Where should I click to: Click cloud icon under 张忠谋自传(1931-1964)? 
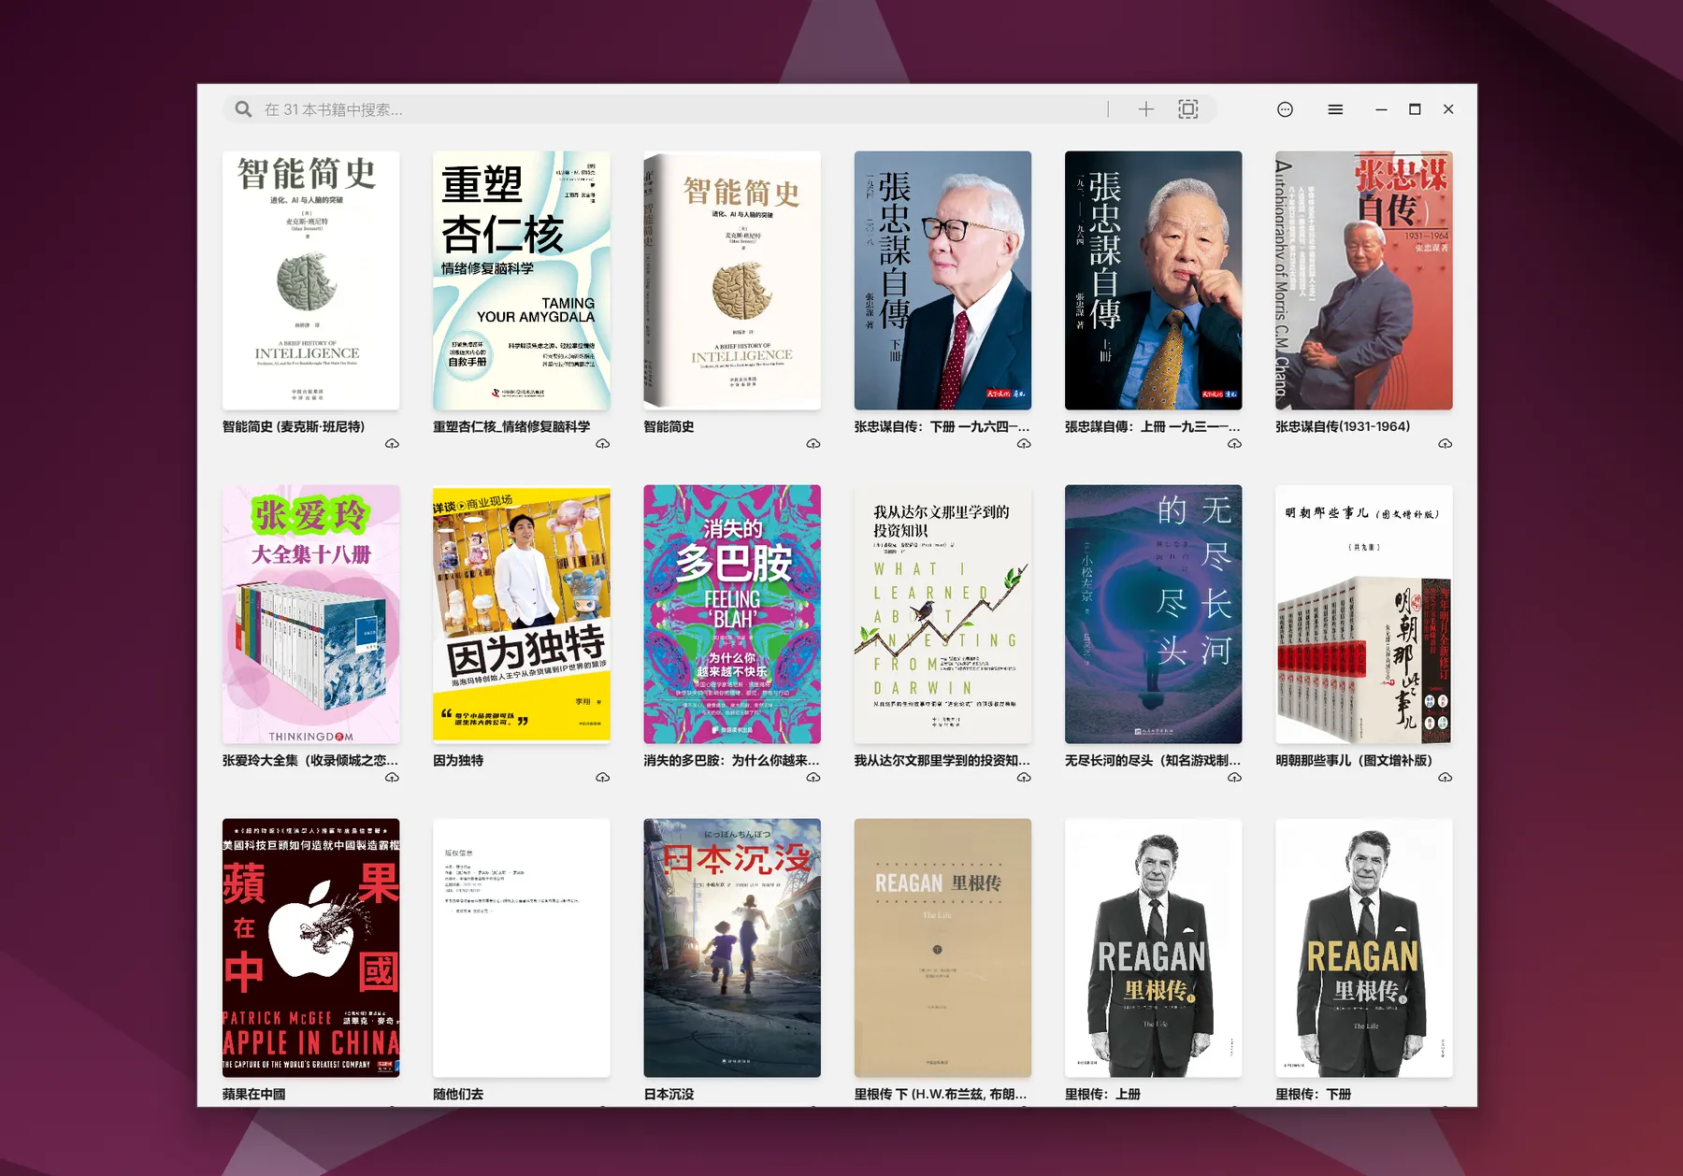[x=1445, y=444]
